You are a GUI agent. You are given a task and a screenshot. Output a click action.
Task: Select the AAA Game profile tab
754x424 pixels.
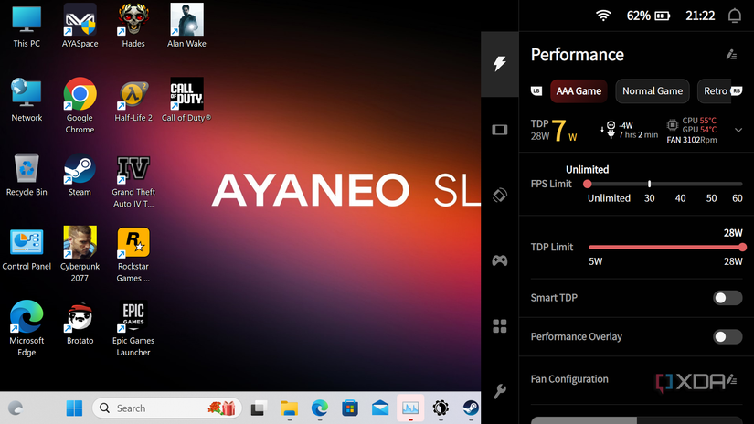(579, 91)
